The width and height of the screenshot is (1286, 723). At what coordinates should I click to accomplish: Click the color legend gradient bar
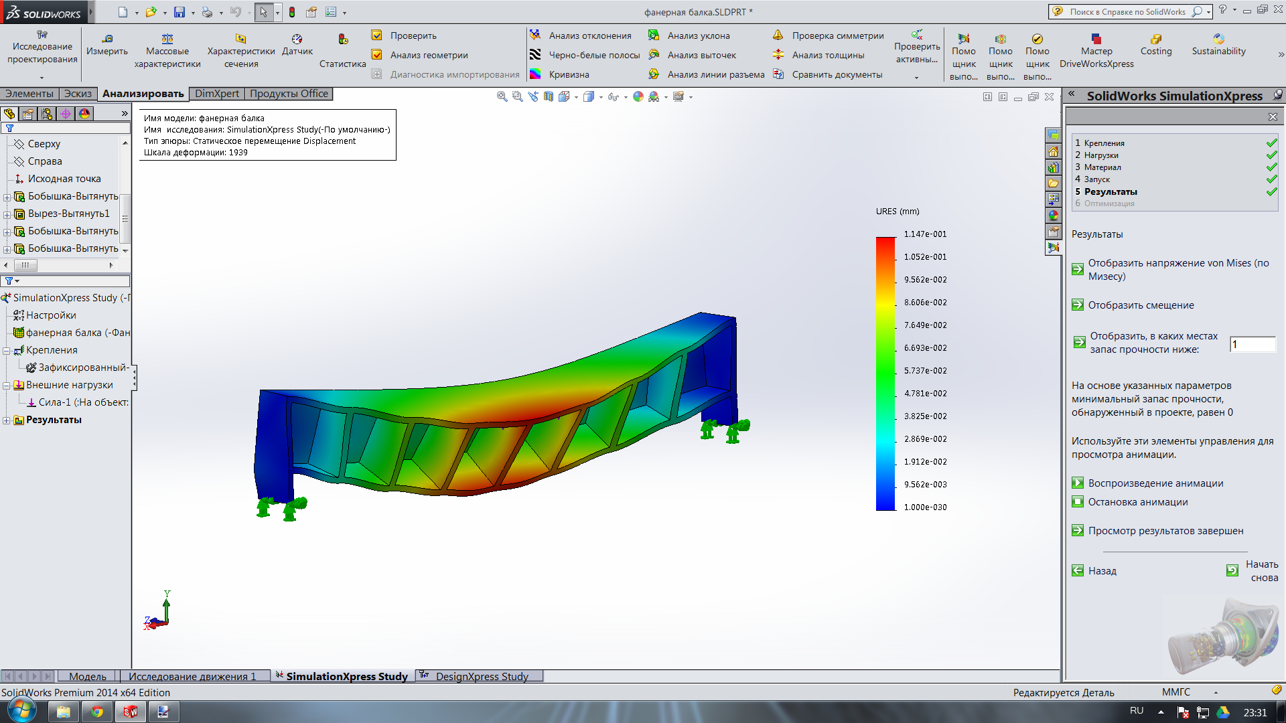(x=885, y=374)
